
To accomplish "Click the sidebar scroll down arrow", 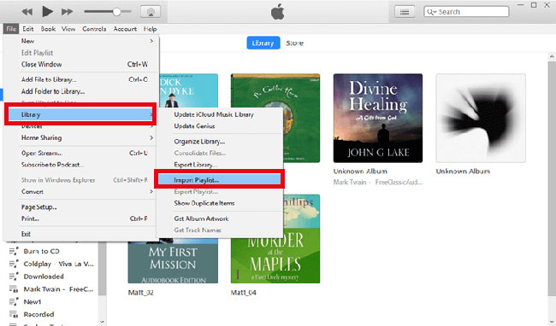I will (103, 322).
